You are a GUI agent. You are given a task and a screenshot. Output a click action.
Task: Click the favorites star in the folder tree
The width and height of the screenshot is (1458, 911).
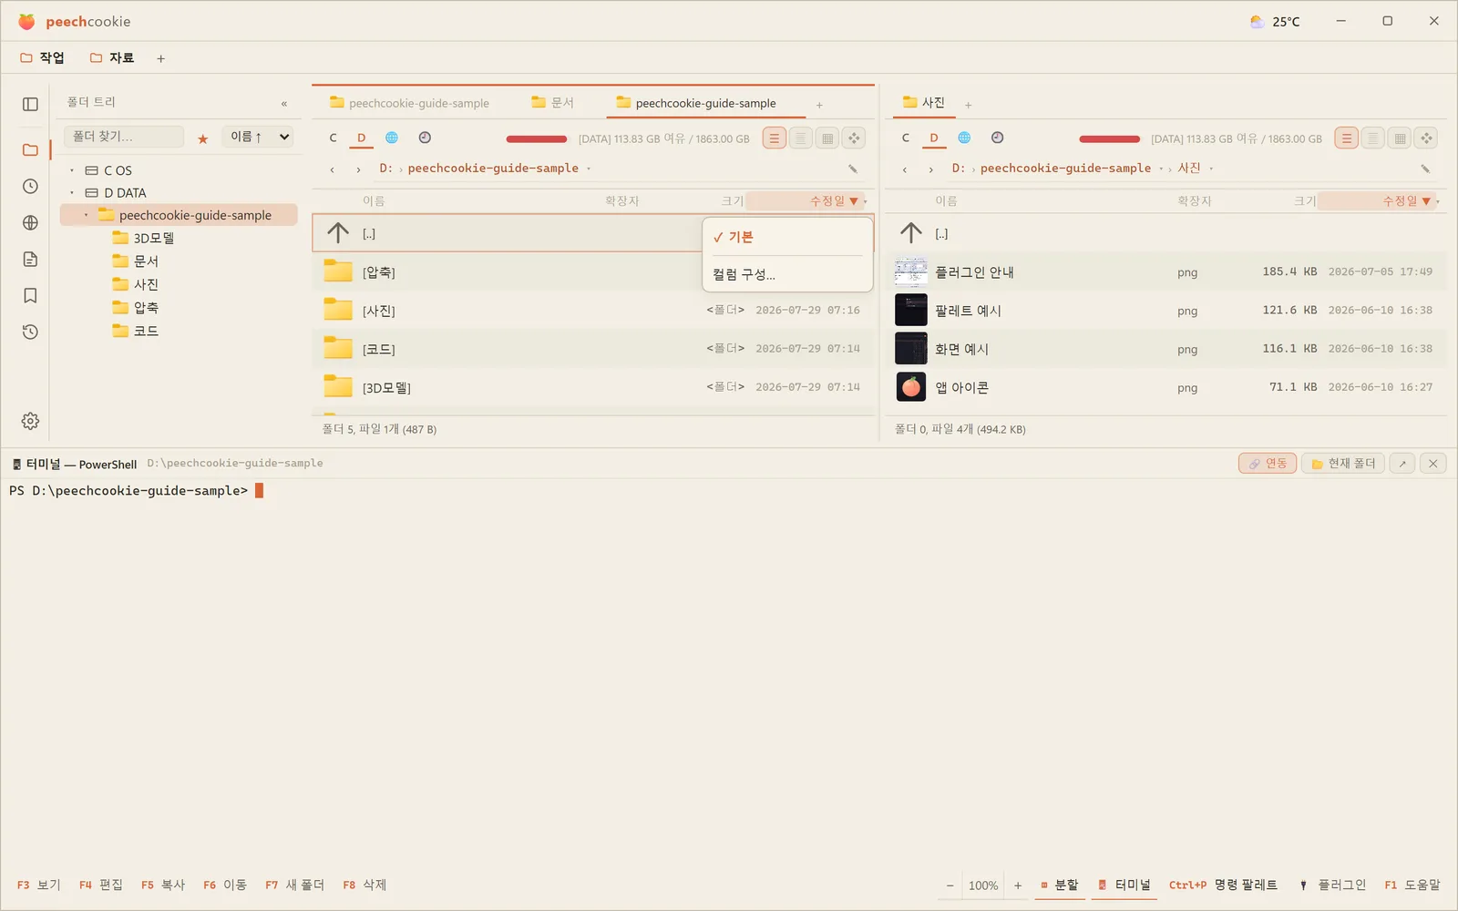[x=202, y=138]
